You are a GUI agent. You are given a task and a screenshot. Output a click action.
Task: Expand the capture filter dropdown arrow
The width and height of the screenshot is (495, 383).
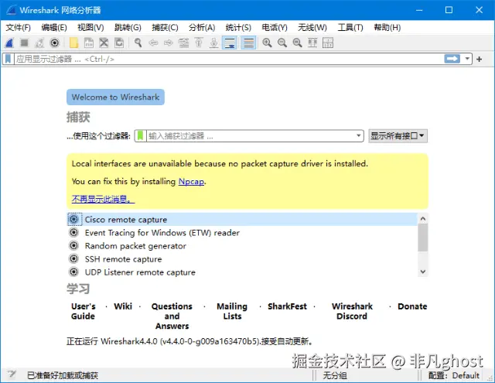tap(359, 135)
